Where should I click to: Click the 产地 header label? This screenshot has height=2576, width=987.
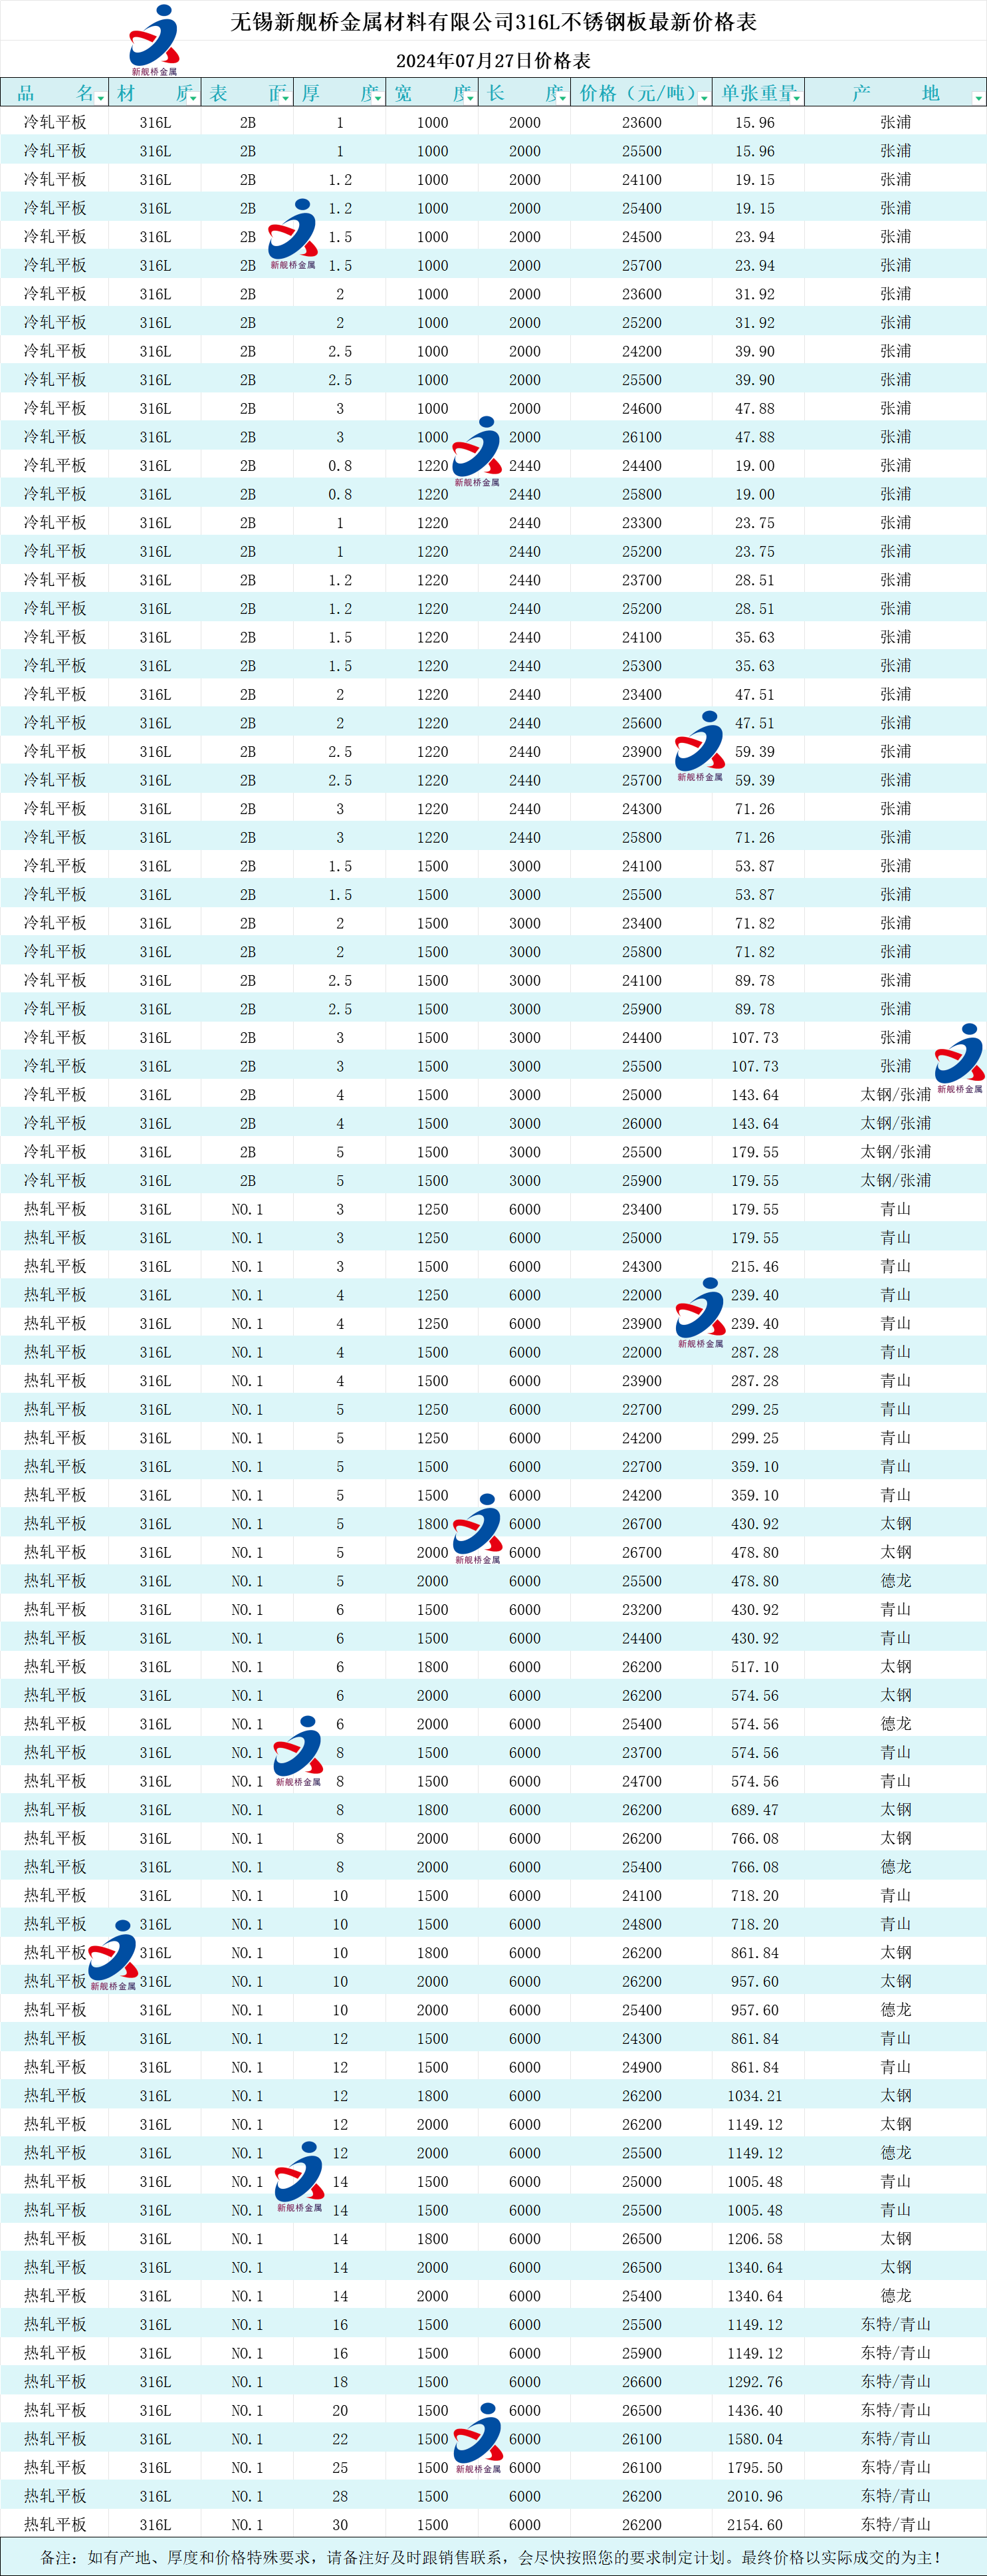click(x=895, y=93)
